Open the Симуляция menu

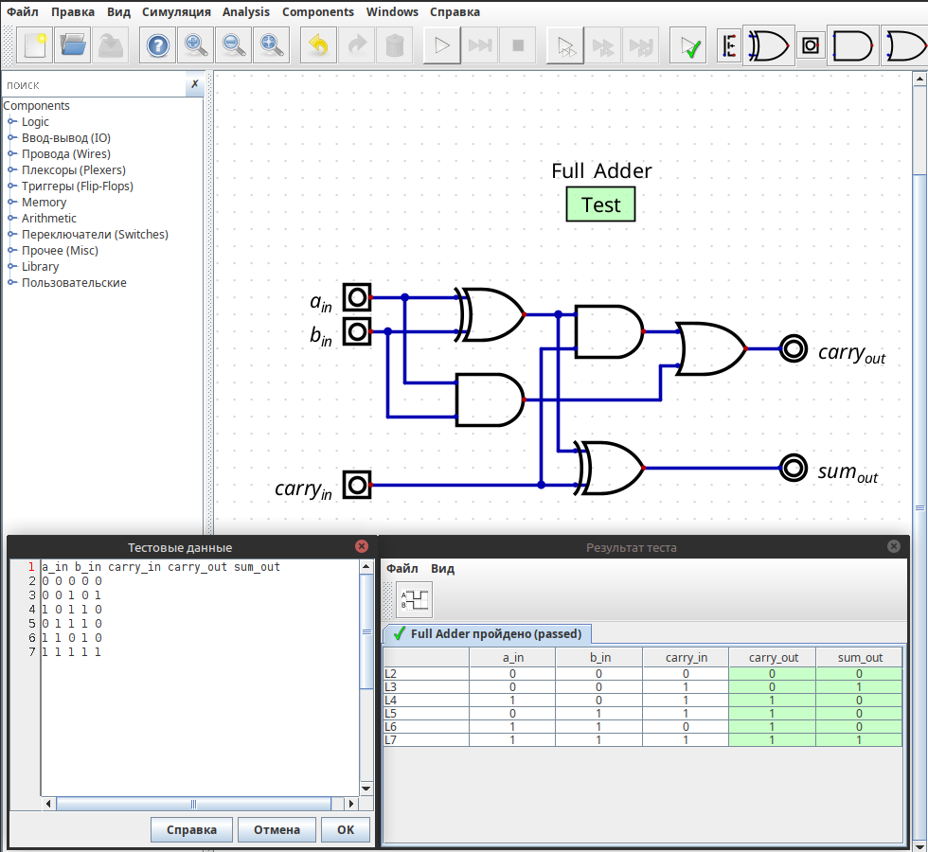coord(176,12)
